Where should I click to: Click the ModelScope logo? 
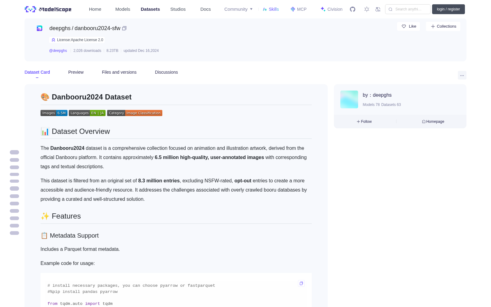pos(48,9)
